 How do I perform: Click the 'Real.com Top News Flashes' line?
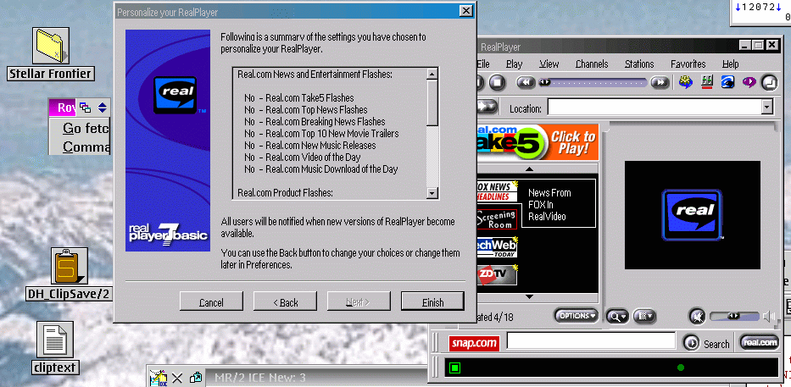coord(316,109)
